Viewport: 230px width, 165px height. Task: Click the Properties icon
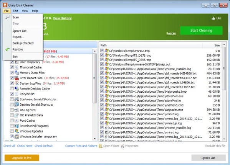(x=122, y=146)
